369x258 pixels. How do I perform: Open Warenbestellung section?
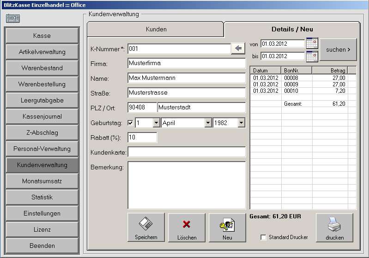42,84
